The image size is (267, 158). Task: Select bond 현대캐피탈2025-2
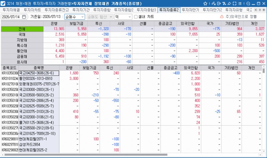[x=39, y=150]
